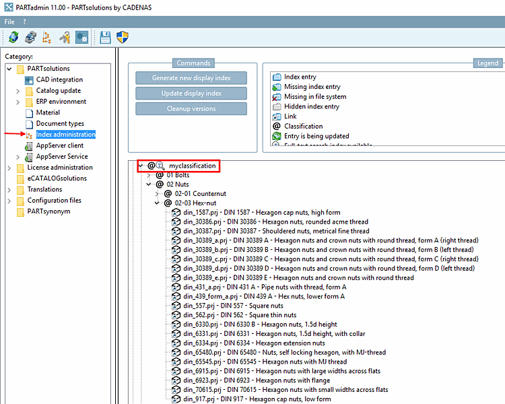Open the ? help menu
Image resolution: width=505 pixels, height=404 pixels.
click(24, 22)
